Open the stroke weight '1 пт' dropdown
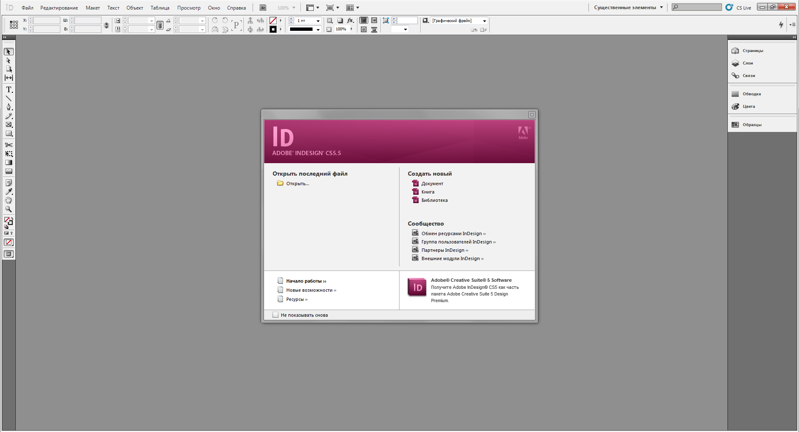Screen dimensions: 799x432 (318, 21)
